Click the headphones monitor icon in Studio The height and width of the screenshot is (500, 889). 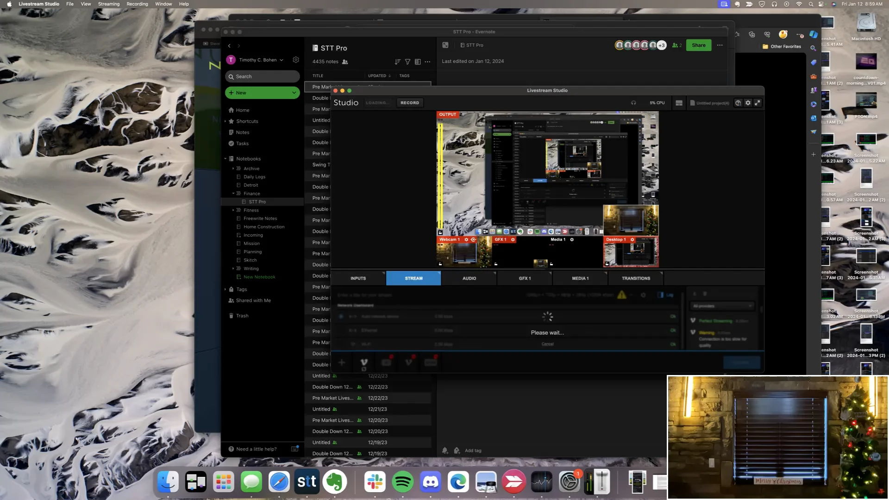click(x=633, y=103)
